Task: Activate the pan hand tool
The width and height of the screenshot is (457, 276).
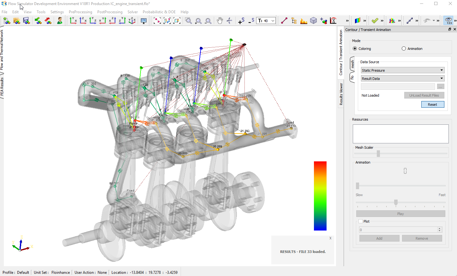Action: click(x=220, y=20)
